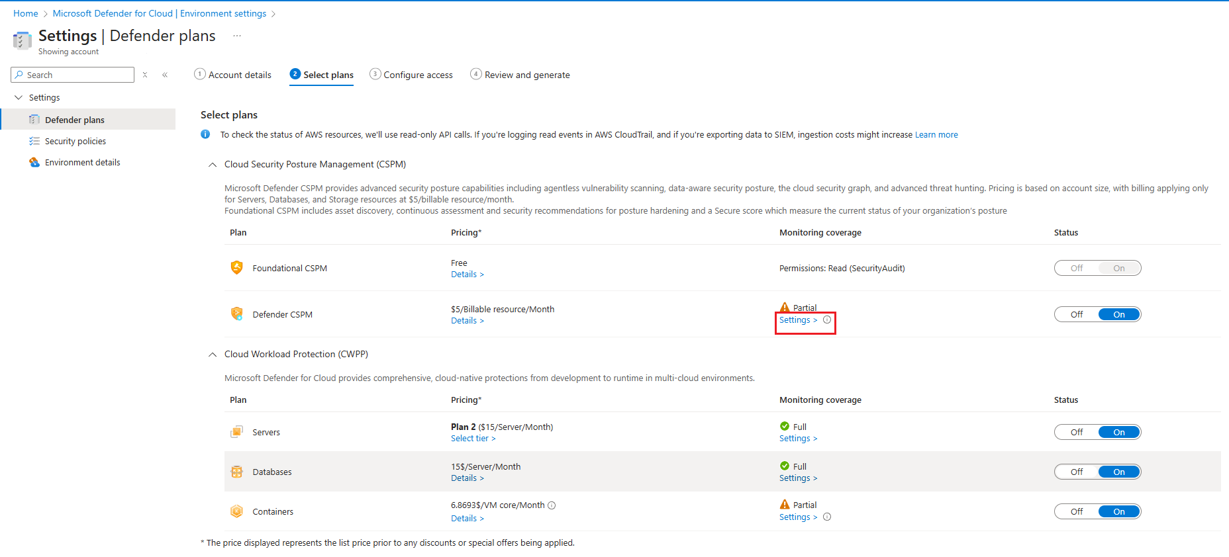Click the search magnifier icon
Image resolution: width=1229 pixels, height=557 pixels.
[x=19, y=75]
